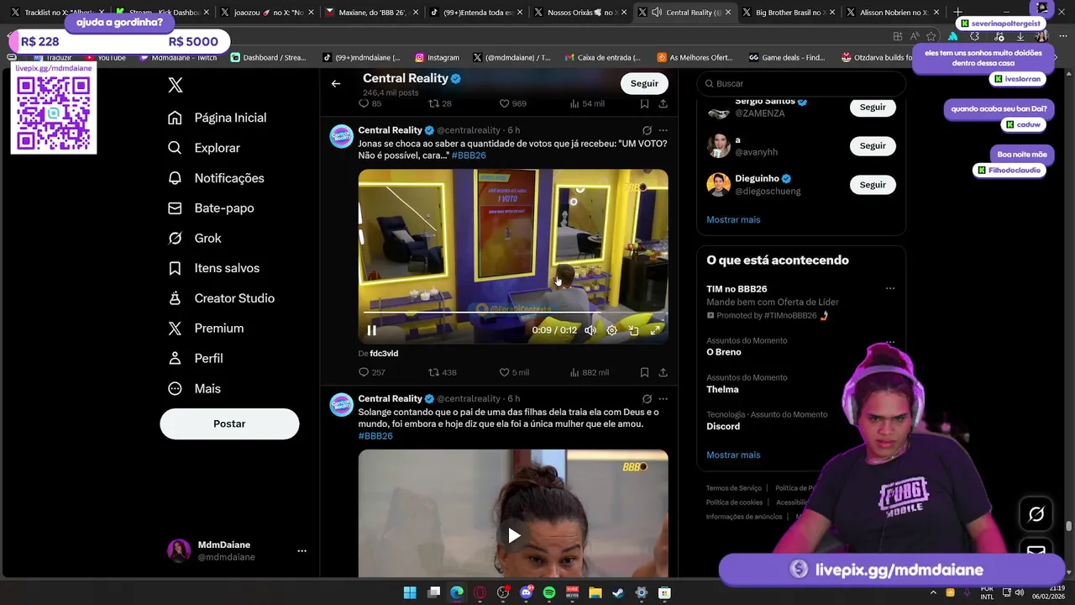Open options for TIM no BBB26 trend
The image size is (1075, 605).
890,289
